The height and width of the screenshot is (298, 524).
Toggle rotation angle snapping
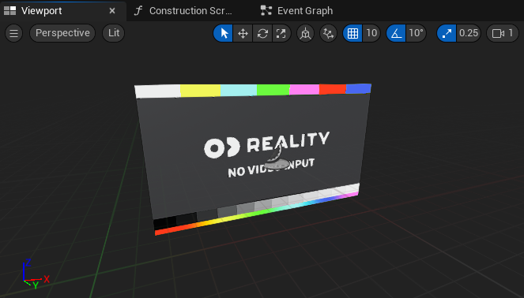pos(396,33)
